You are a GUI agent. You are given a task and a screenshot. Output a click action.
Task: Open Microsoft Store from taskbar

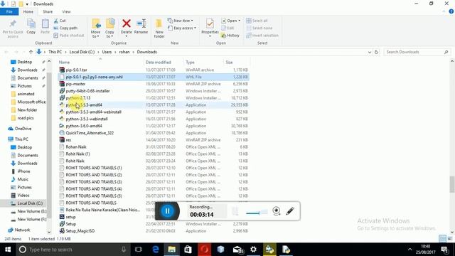[x=188, y=250]
